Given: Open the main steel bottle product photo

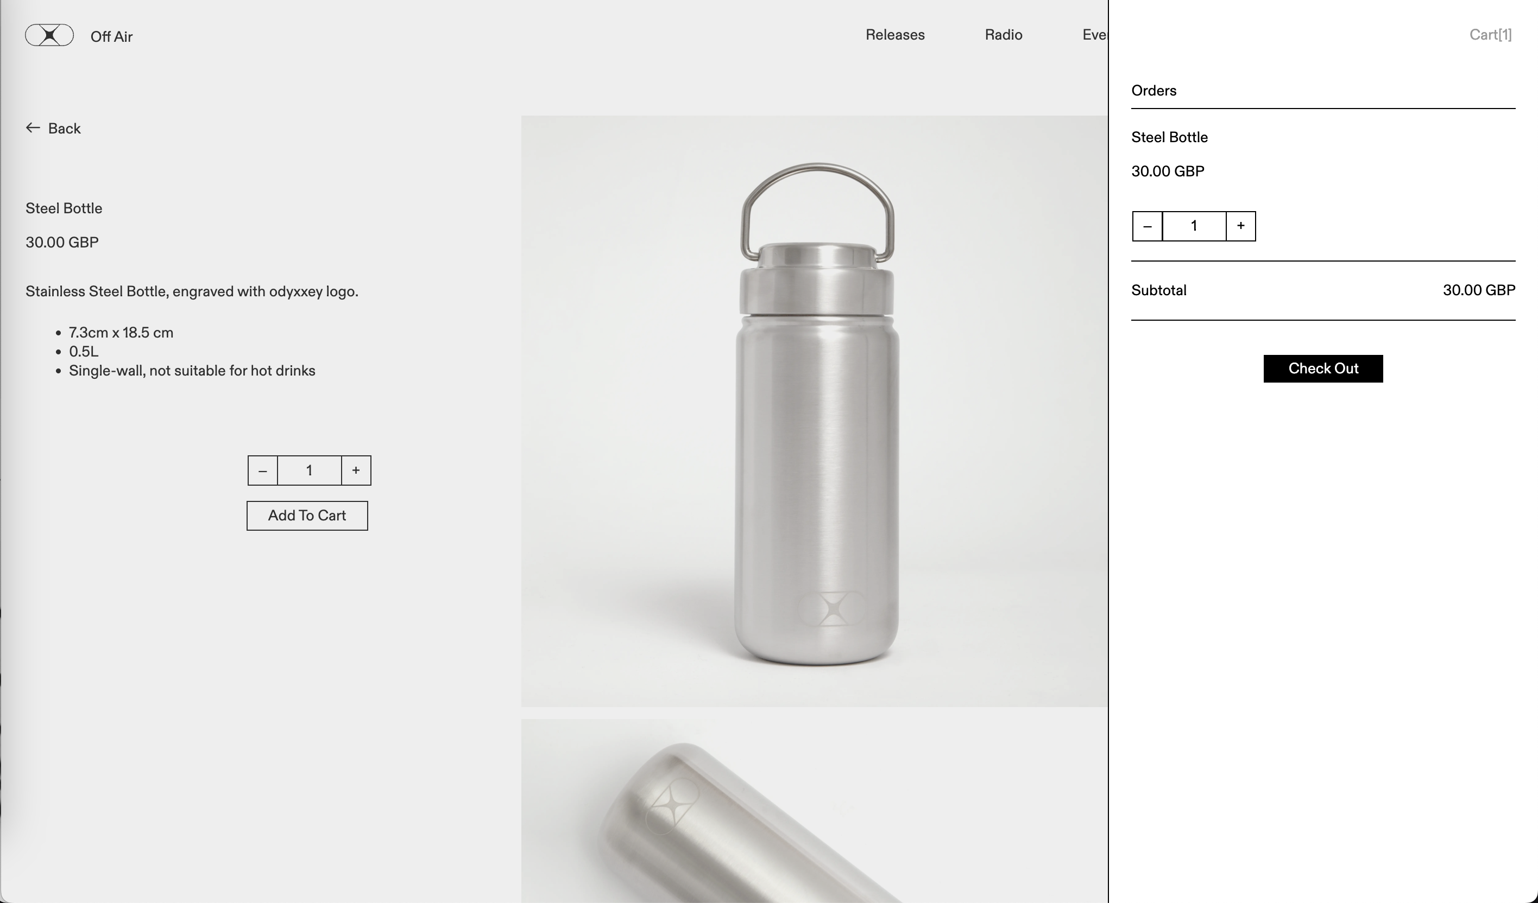Looking at the screenshot, I should (x=814, y=411).
